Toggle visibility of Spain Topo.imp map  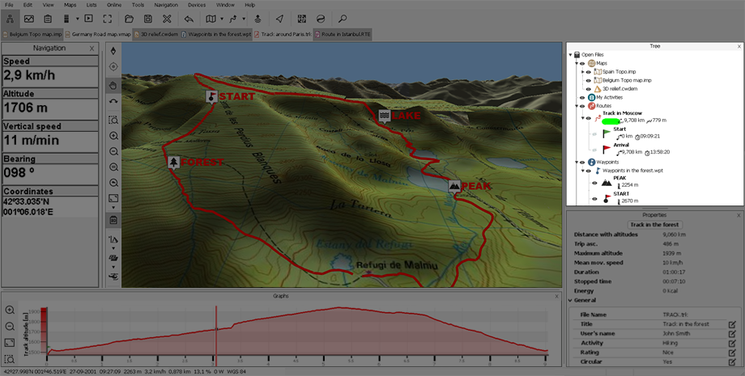coord(588,72)
